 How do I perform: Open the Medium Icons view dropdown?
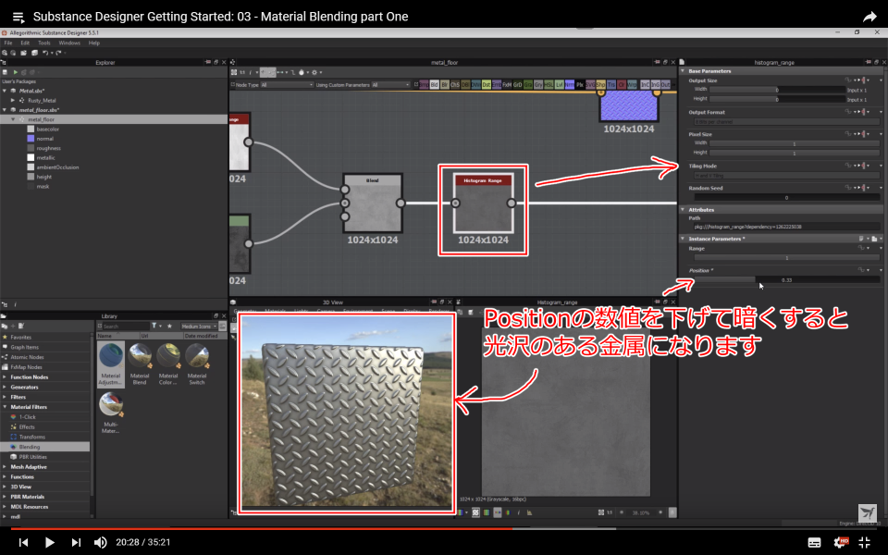point(199,327)
